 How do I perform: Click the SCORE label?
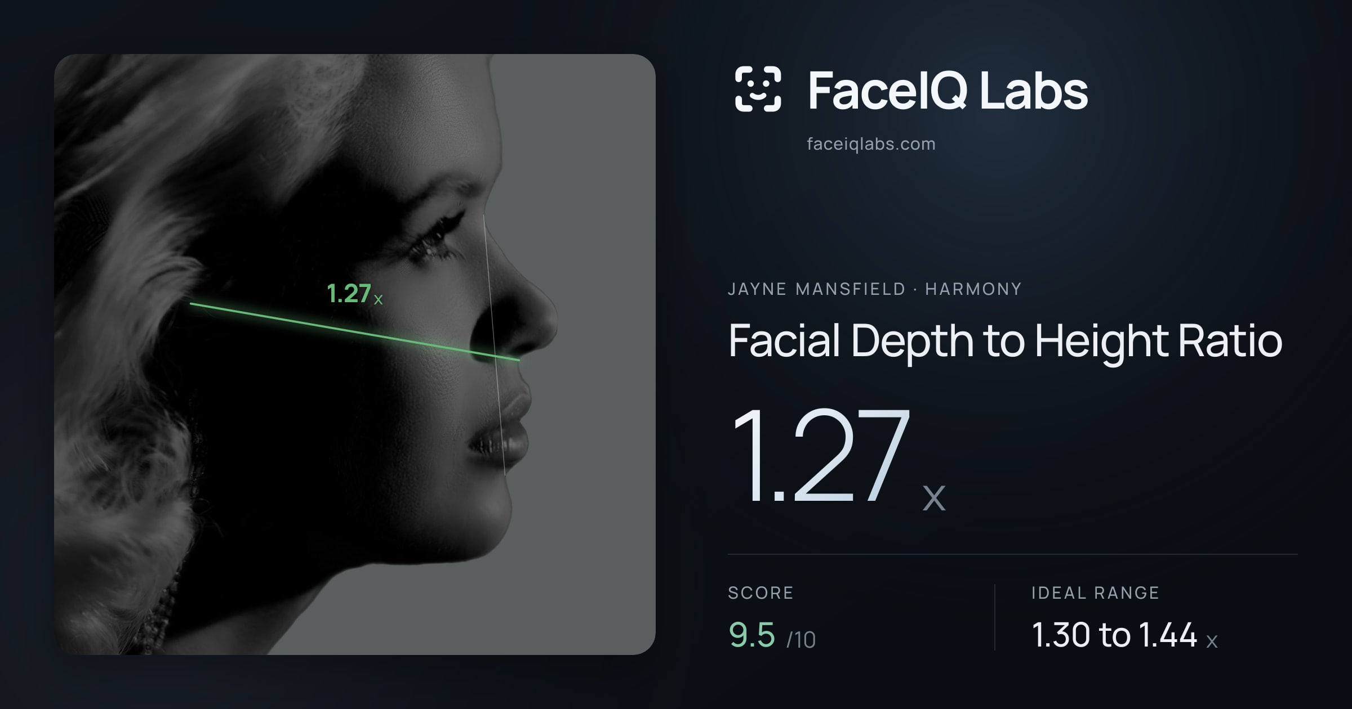pyautogui.click(x=760, y=593)
